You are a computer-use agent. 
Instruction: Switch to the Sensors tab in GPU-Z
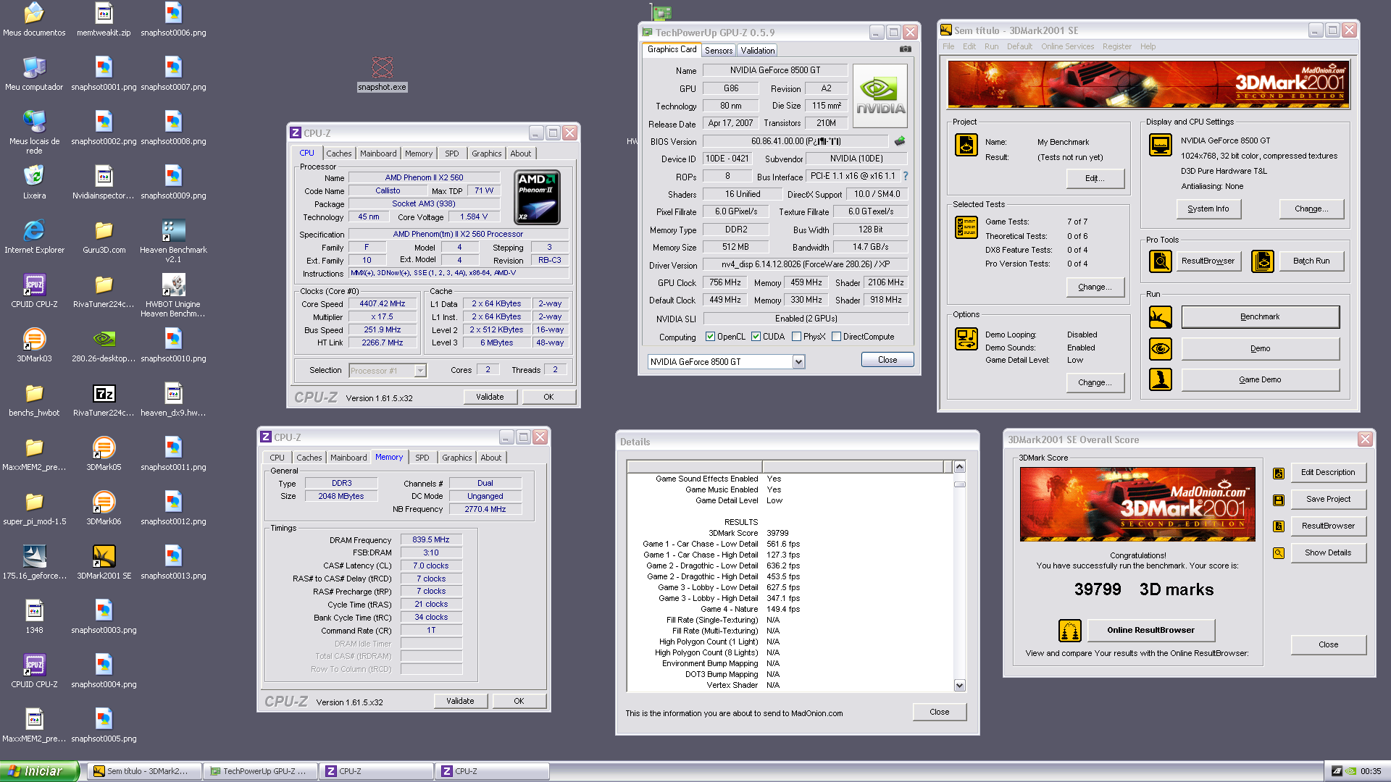coord(719,51)
